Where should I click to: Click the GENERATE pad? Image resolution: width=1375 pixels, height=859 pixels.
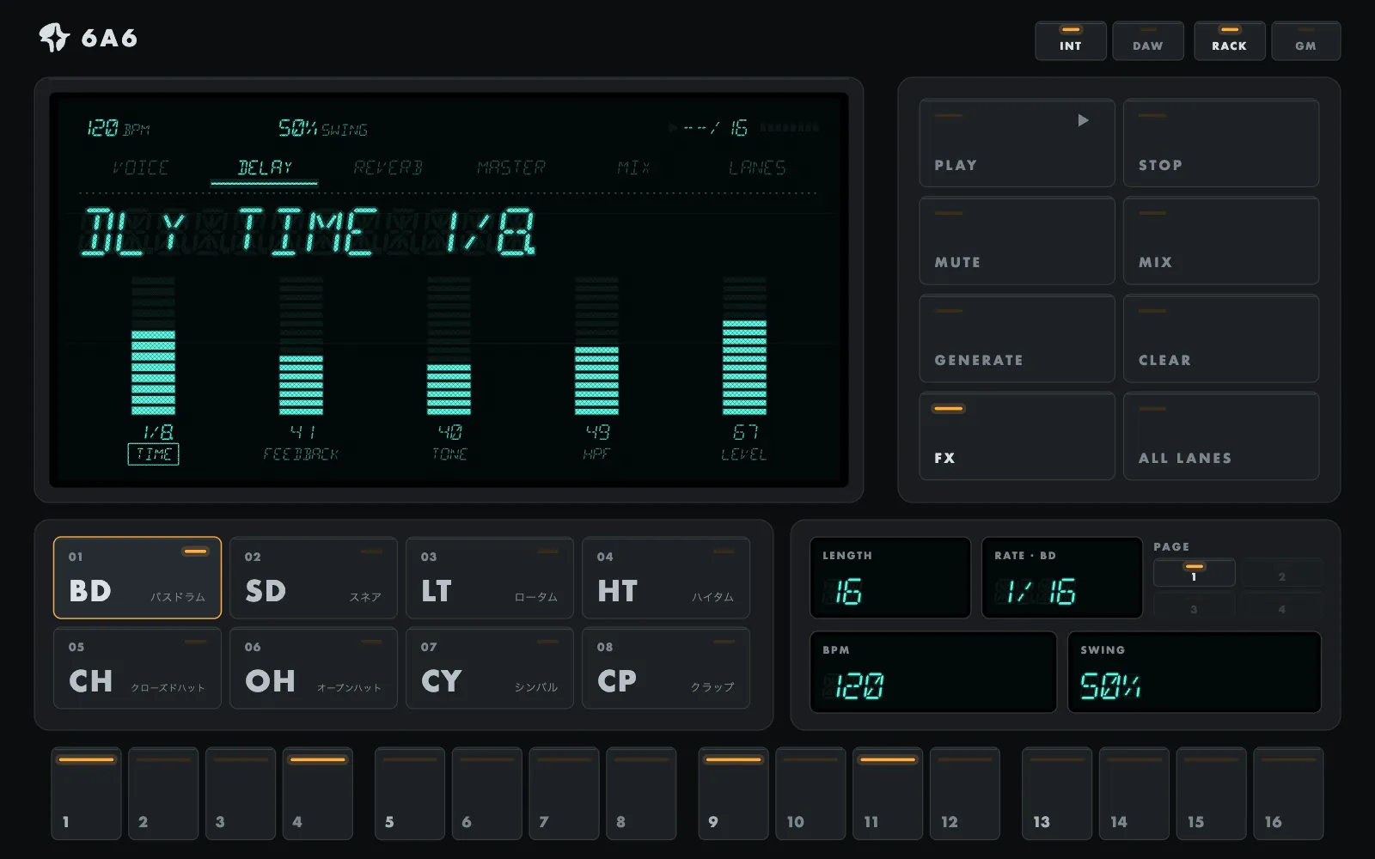tap(1017, 338)
